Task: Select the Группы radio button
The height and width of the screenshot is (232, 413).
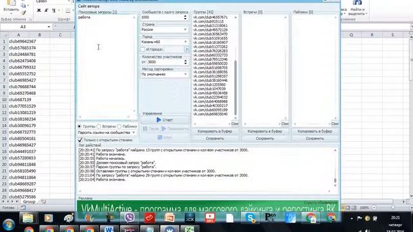Action: [x=79, y=126]
